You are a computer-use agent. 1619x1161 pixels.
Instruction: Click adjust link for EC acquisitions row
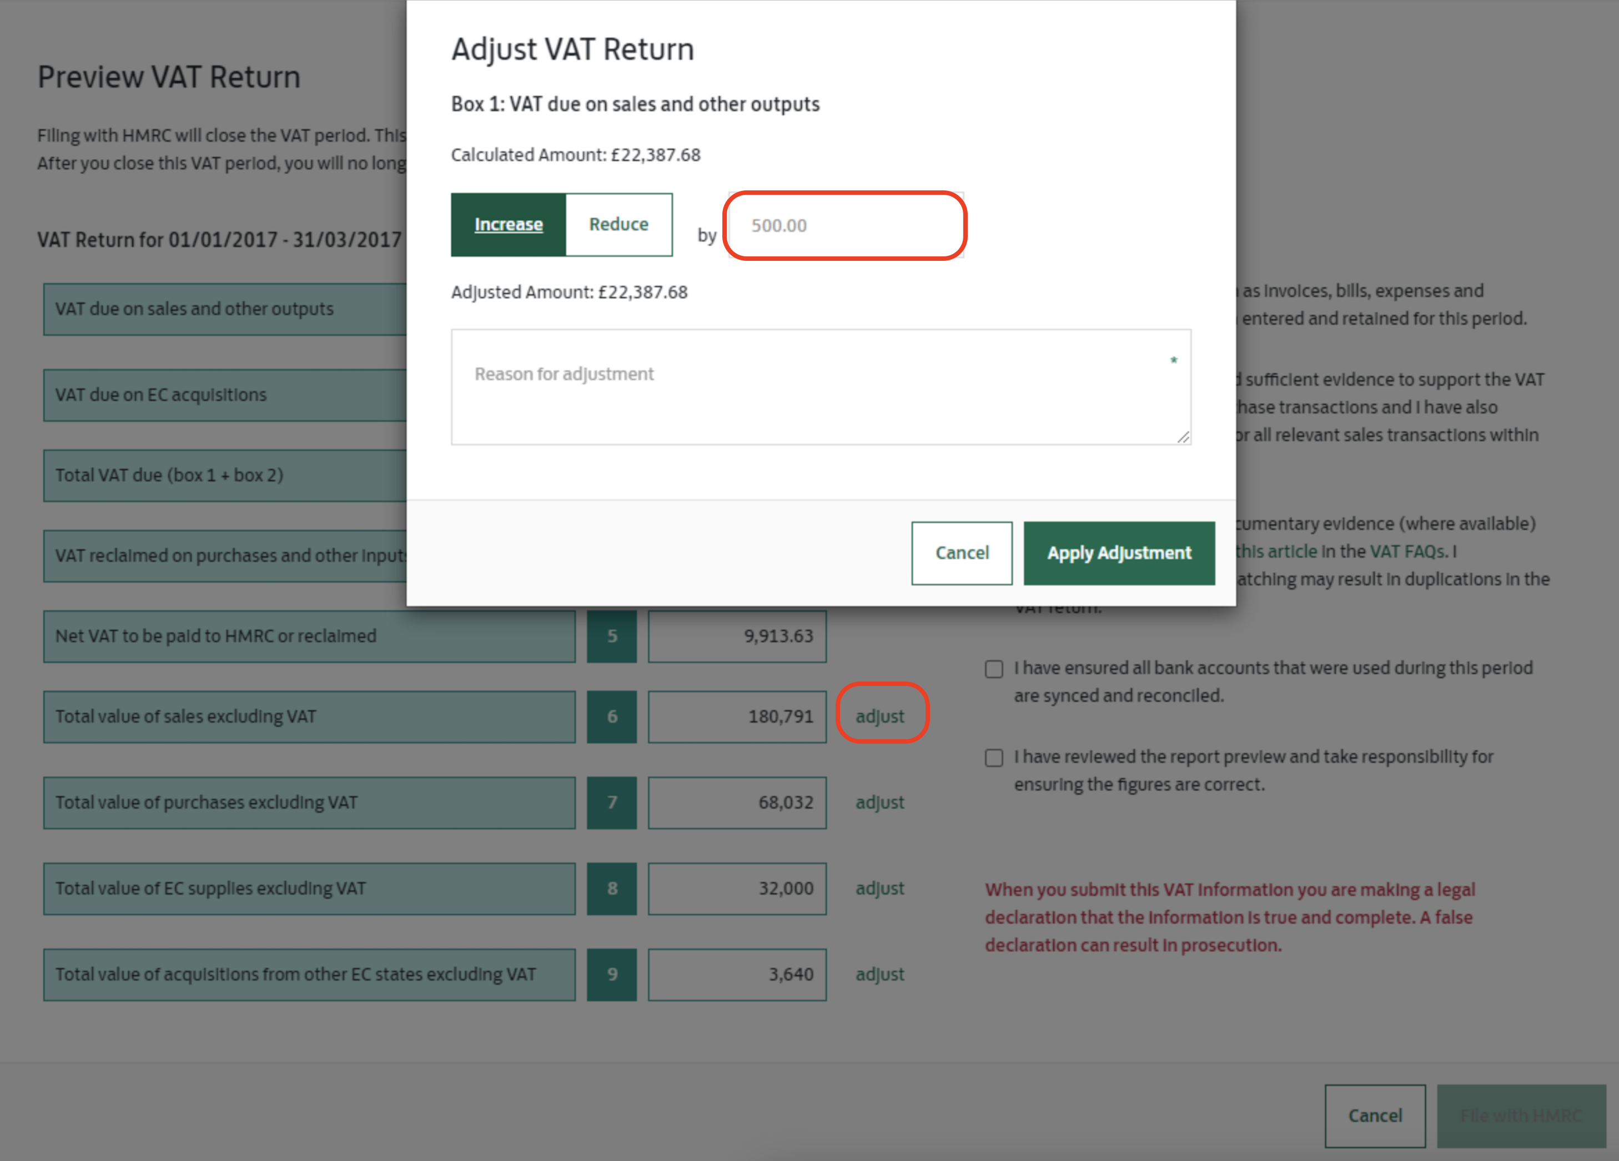[x=879, y=974]
